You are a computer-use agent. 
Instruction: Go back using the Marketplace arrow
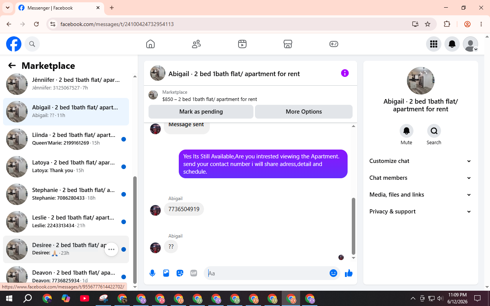point(12,66)
